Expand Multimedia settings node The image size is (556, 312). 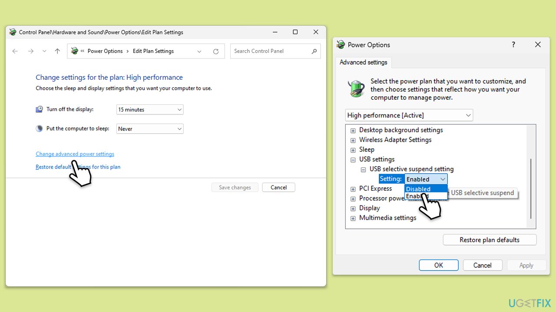(353, 218)
